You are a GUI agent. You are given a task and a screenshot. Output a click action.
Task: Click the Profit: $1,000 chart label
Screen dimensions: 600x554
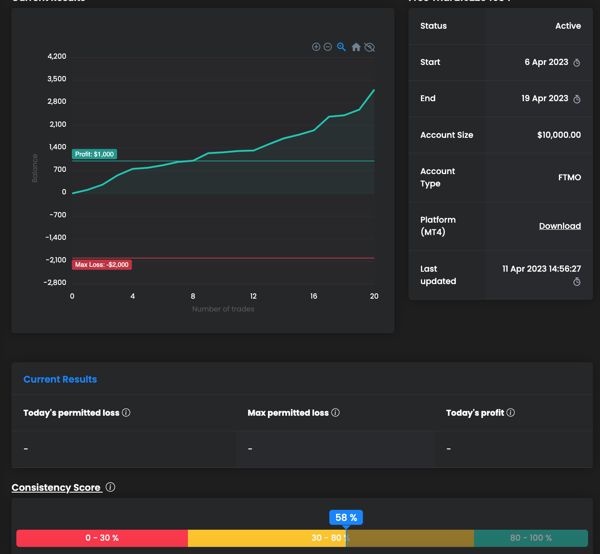(95, 154)
